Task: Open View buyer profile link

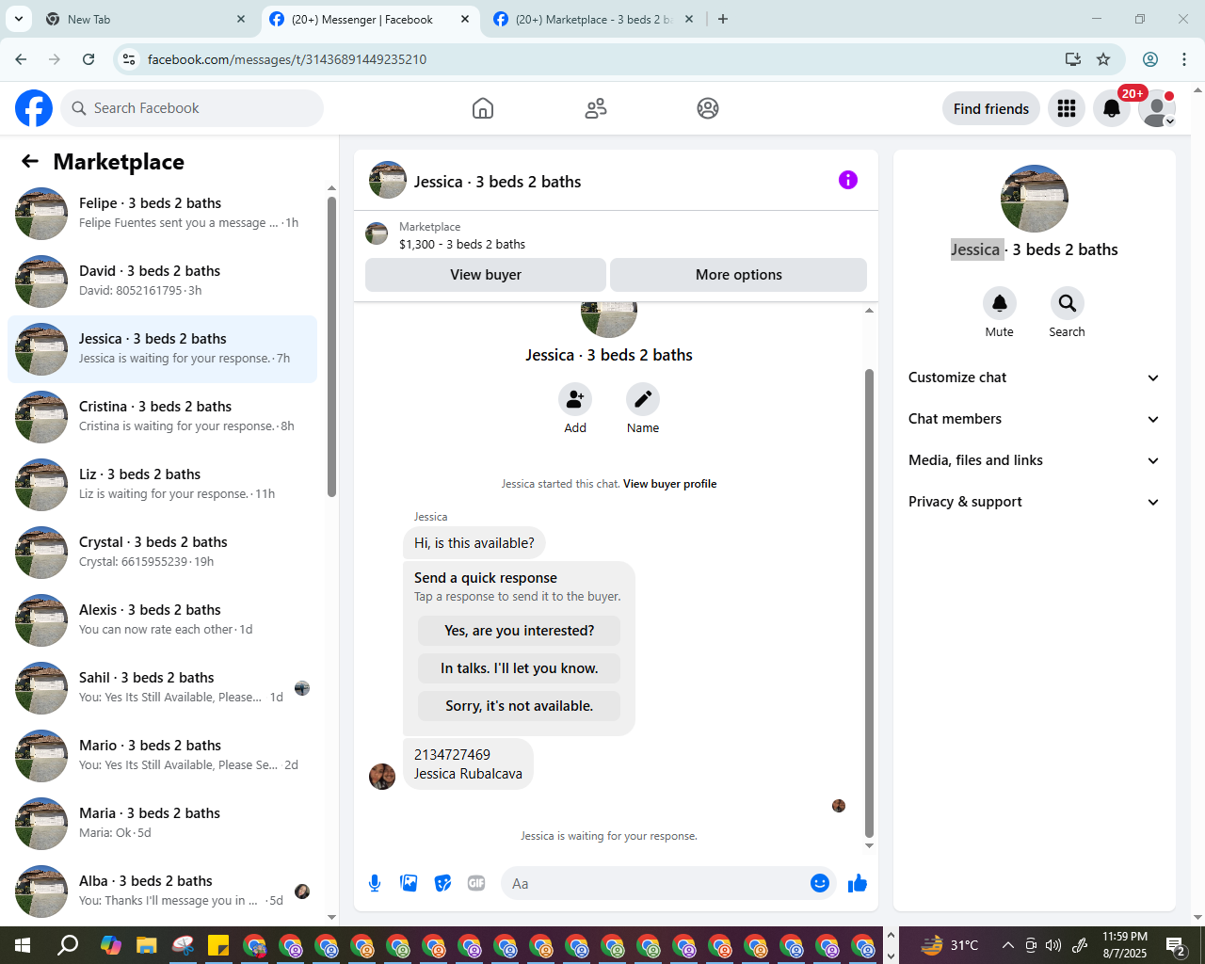Action: point(670,484)
